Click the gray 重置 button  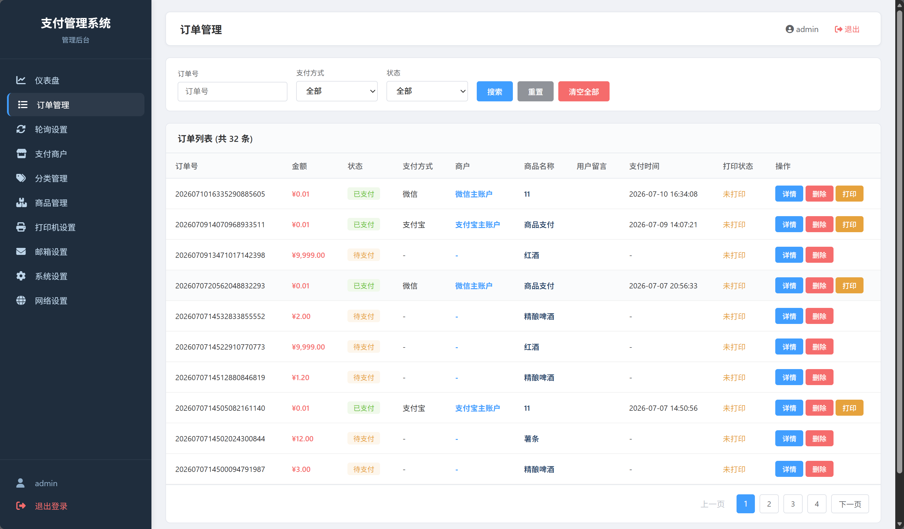coord(535,91)
